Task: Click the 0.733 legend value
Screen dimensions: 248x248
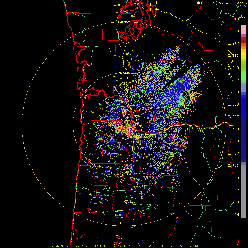Action: (233, 92)
